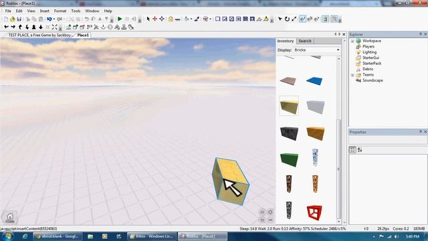Click the yellow triangle warning-style icon

point(266,19)
